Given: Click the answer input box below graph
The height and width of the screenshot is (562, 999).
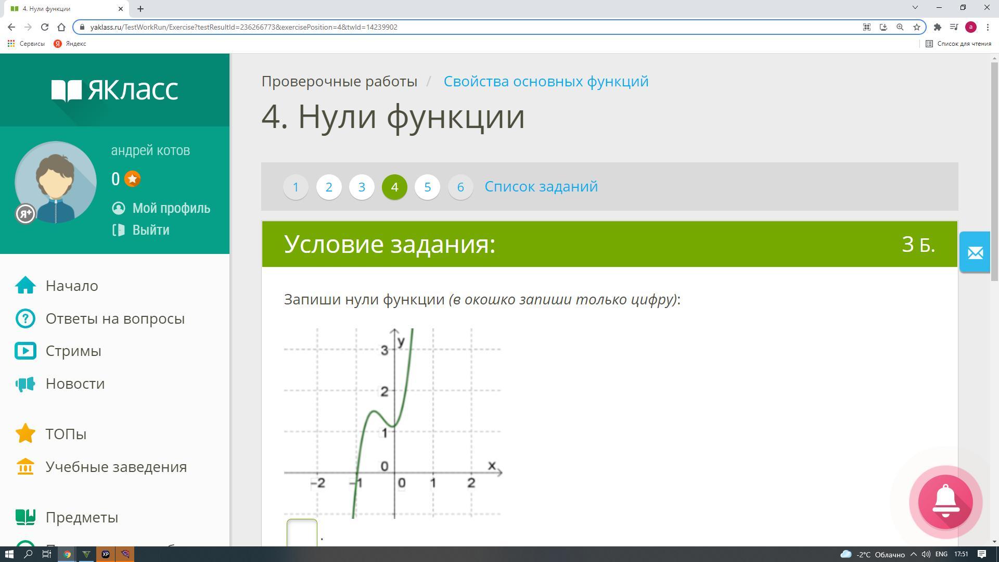Looking at the screenshot, I should (302, 533).
